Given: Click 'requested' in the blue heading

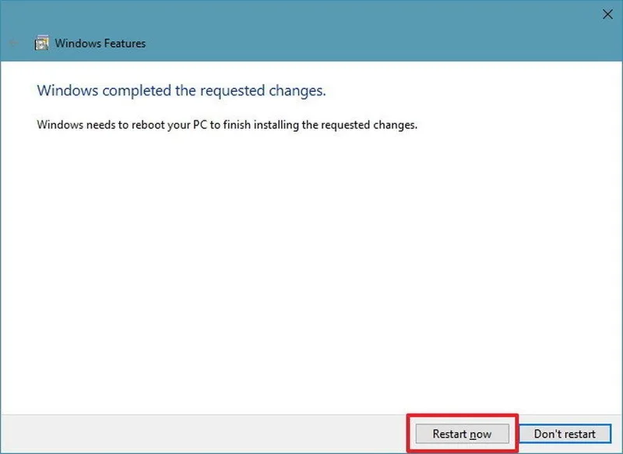Looking at the screenshot, I should point(232,91).
